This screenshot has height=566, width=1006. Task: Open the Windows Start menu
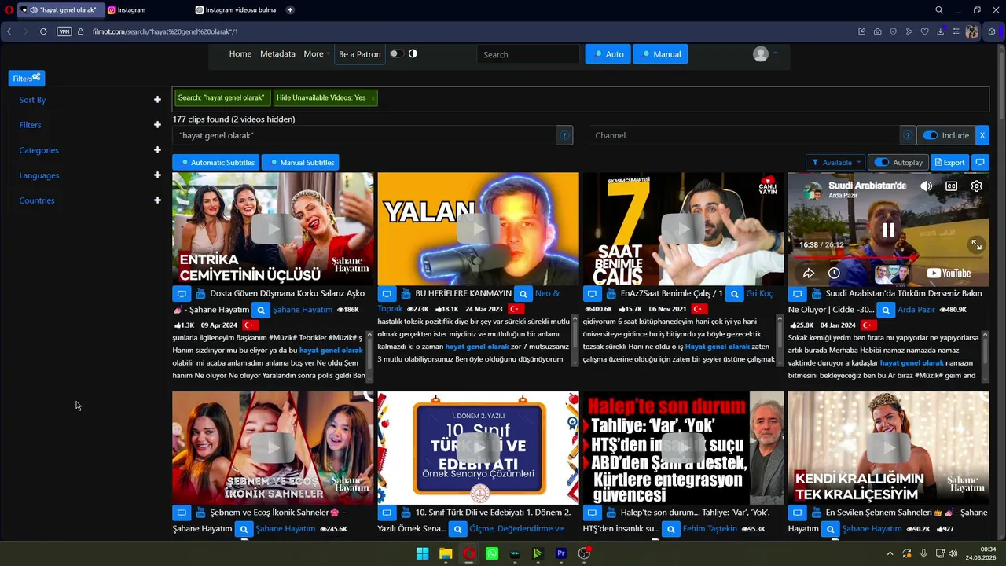point(423,553)
